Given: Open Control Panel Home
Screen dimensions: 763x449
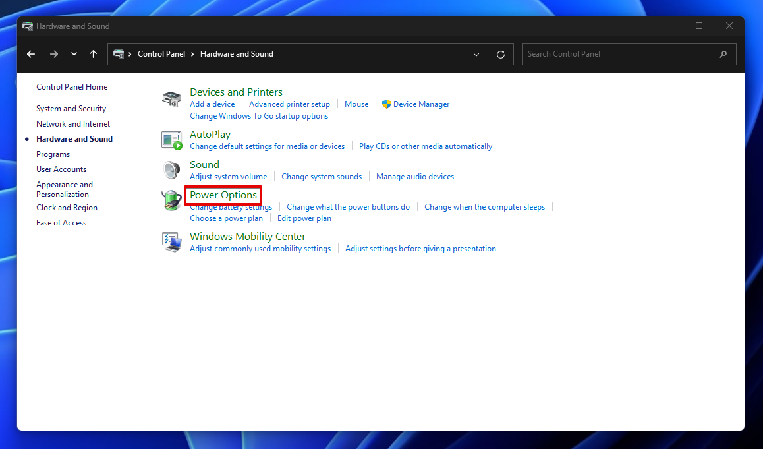Looking at the screenshot, I should pos(72,86).
